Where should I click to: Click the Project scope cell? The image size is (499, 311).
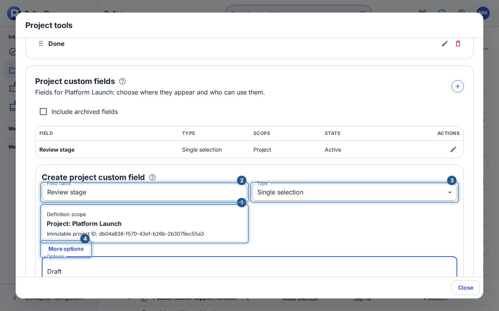tap(262, 150)
